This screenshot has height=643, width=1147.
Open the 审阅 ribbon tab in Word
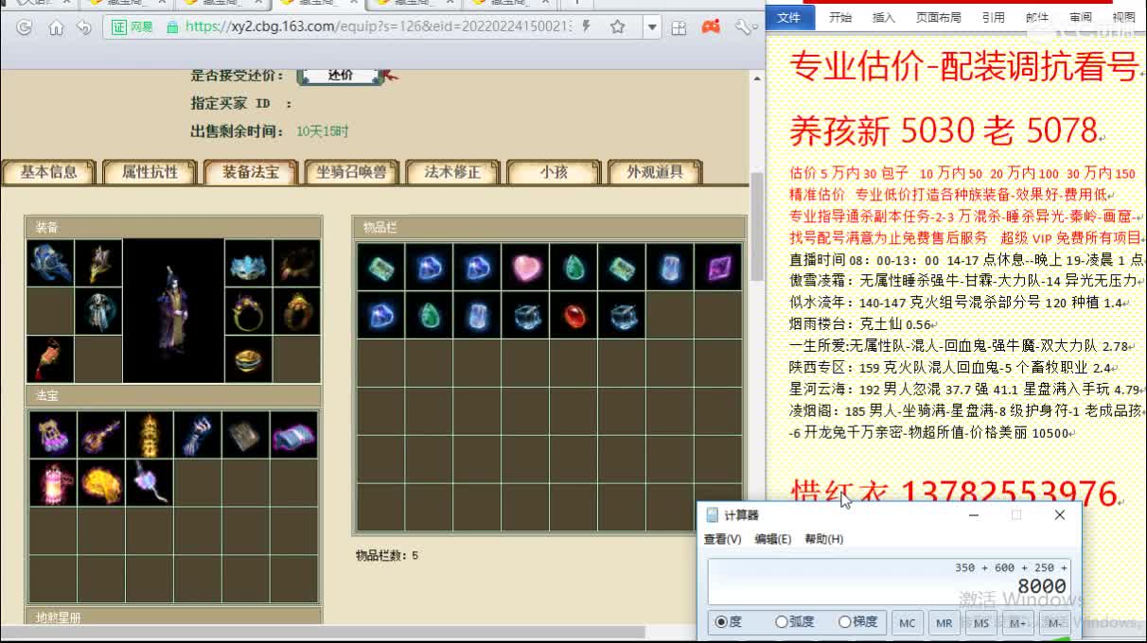[x=1081, y=17]
